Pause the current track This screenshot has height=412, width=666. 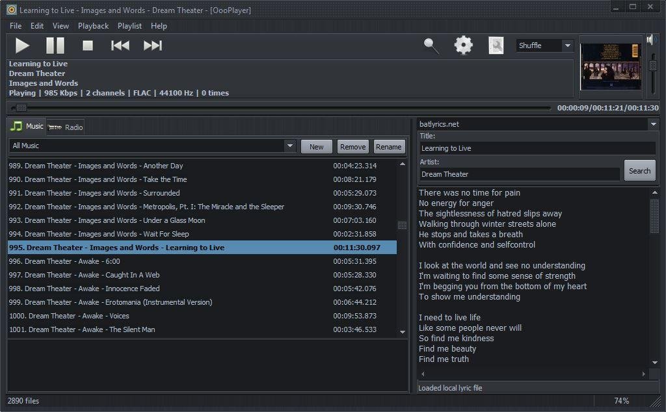[x=55, y=45]
